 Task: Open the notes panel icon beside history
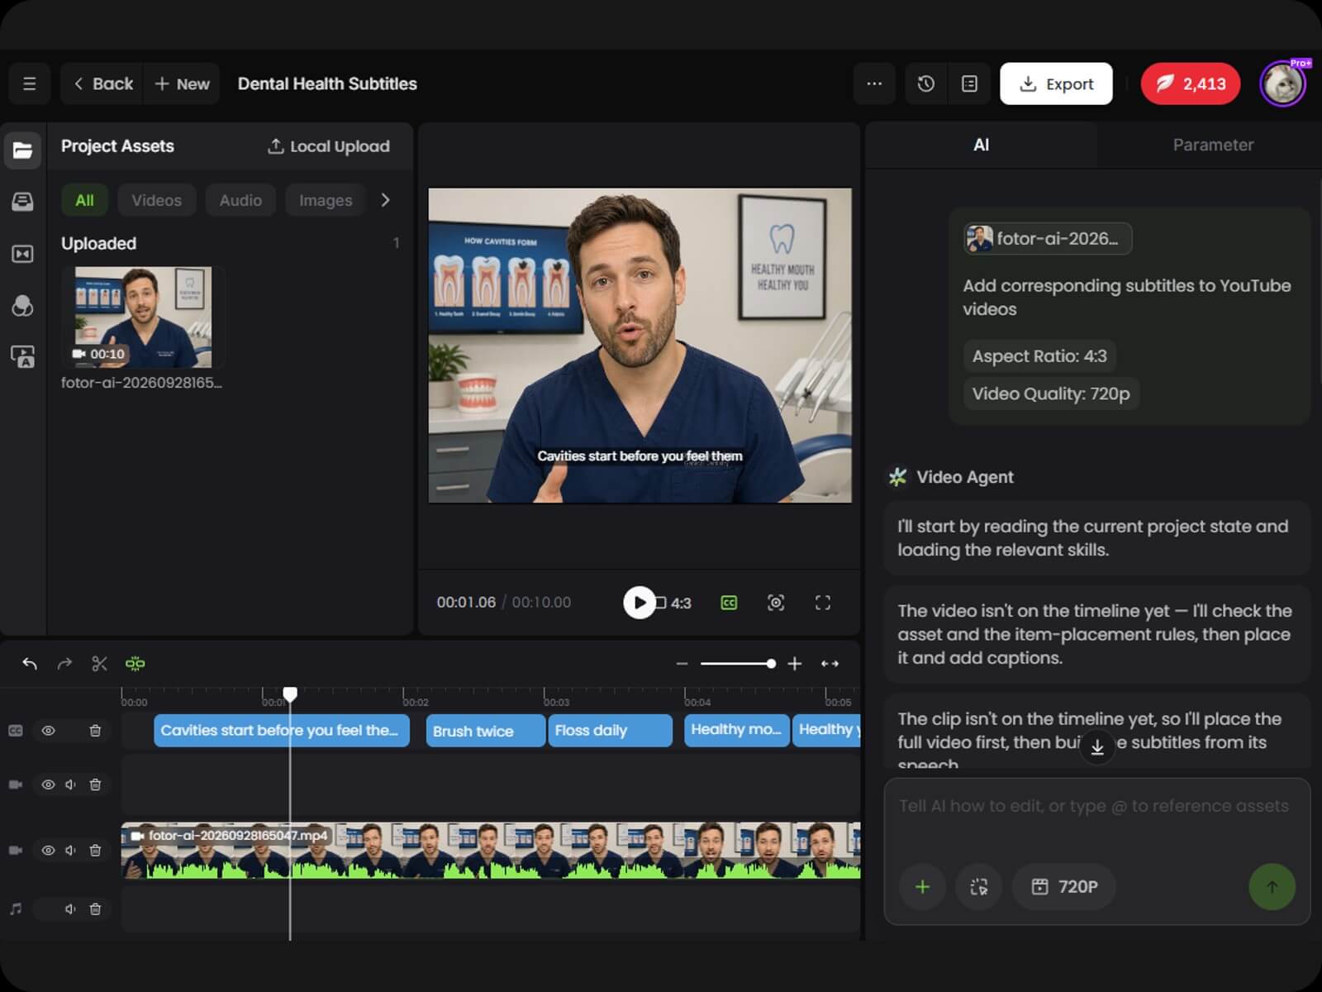pyautogui.click(x=970, y=83)
